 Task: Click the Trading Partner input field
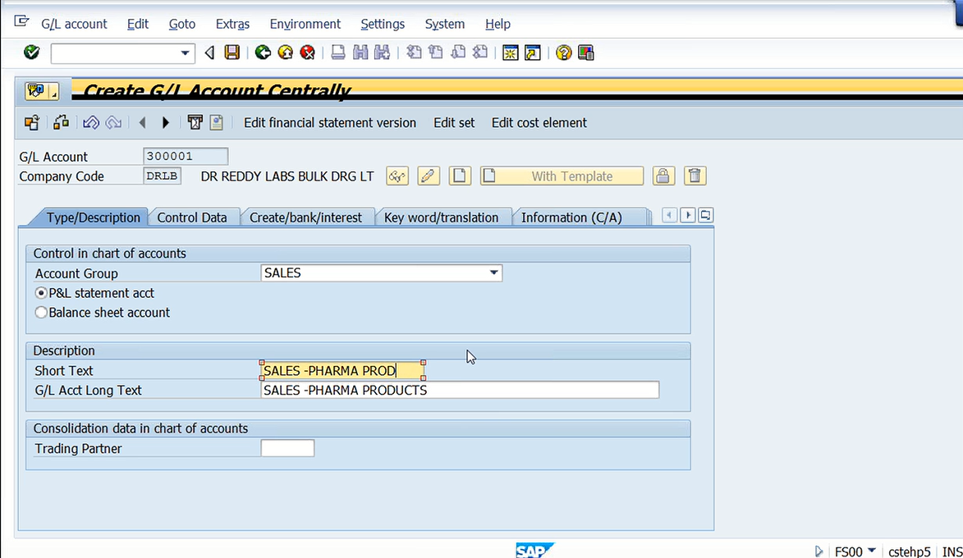pyautogui.click(x=287, y=449)
